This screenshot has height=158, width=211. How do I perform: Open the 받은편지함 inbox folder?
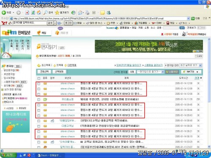pos(11,70)
